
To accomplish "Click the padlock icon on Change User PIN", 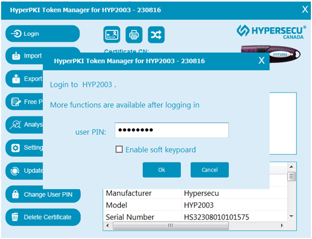I will click(16, 194).
